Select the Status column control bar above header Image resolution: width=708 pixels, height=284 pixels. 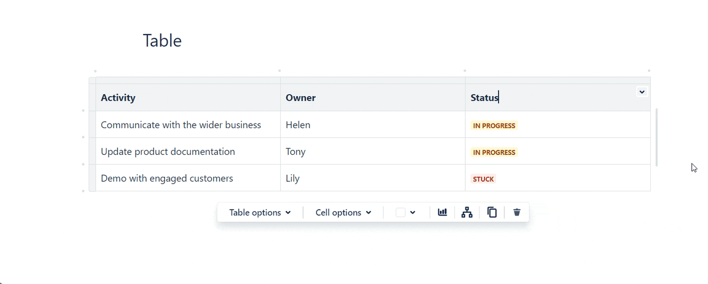tap(558, 80)
